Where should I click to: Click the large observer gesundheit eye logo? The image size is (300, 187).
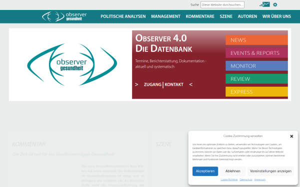(x=72, y=64)
